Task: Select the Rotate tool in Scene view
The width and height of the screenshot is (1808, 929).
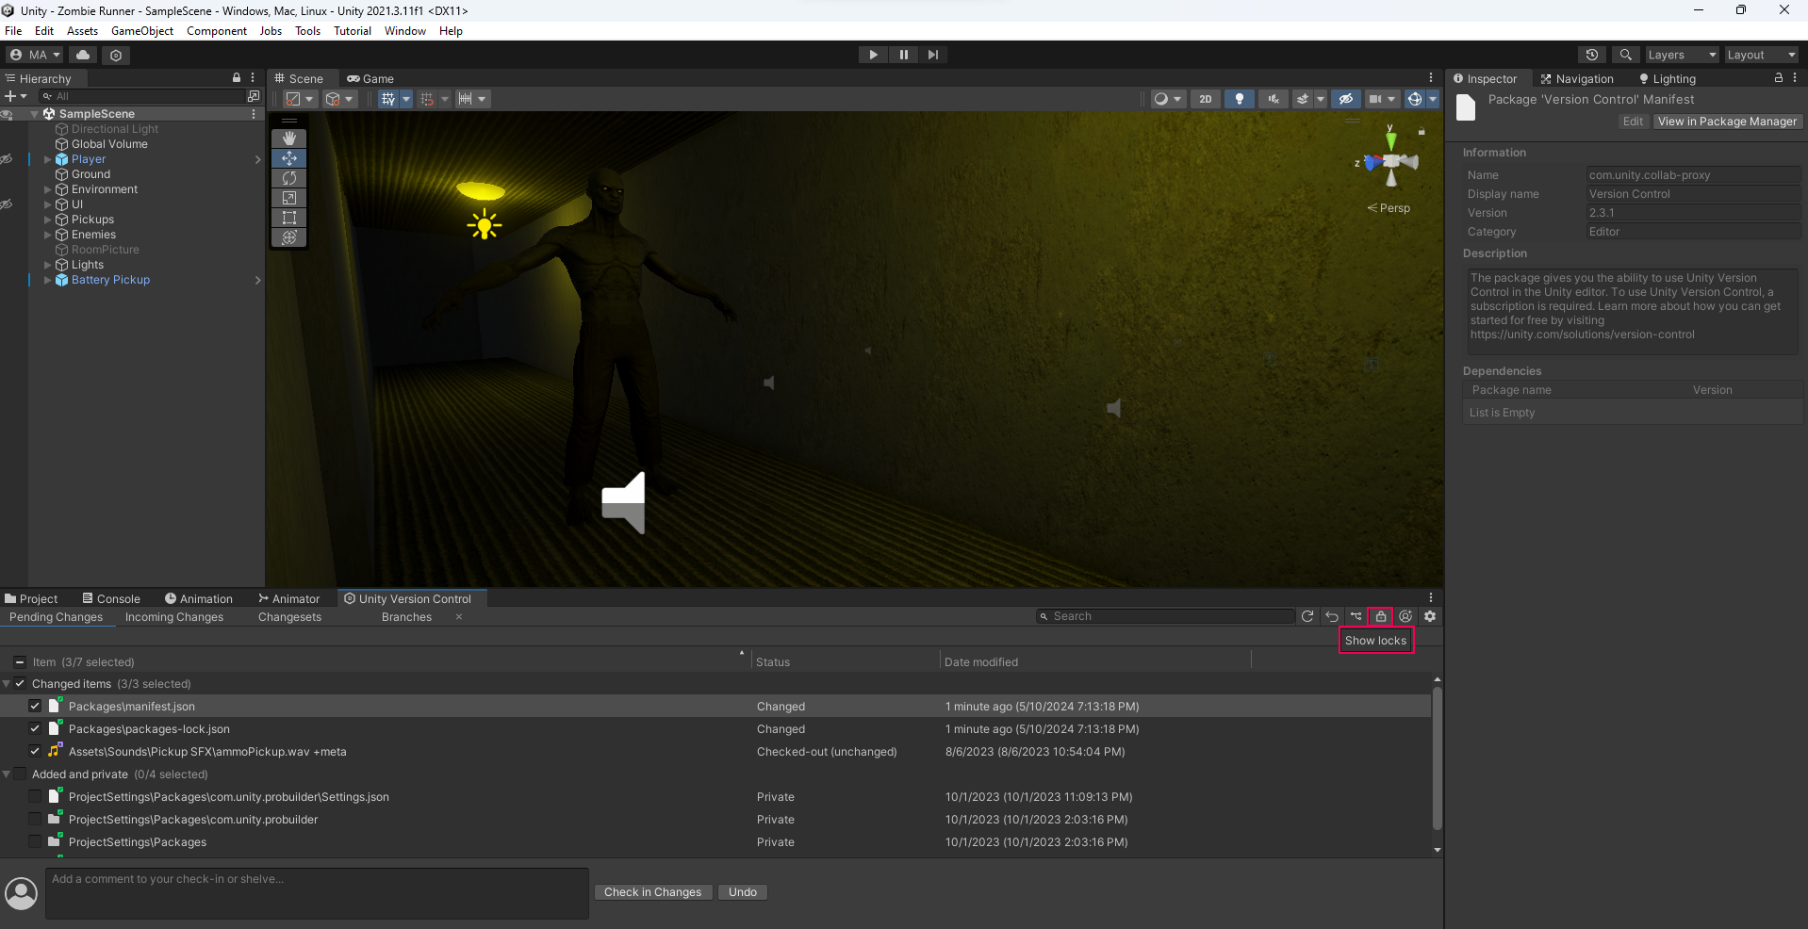Action: click(289, 178)
